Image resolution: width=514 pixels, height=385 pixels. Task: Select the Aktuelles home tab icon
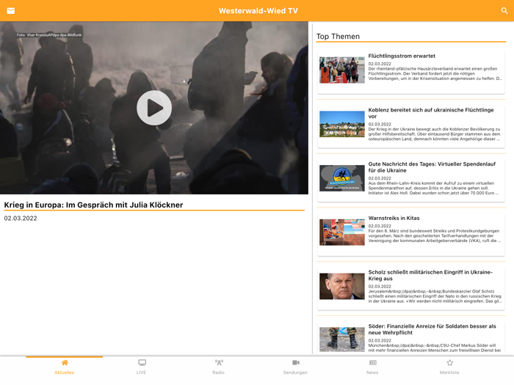tap(65, 362)
